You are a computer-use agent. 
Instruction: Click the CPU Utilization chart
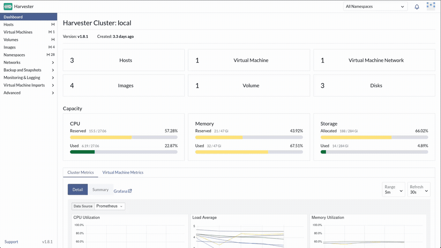(130, 231)
